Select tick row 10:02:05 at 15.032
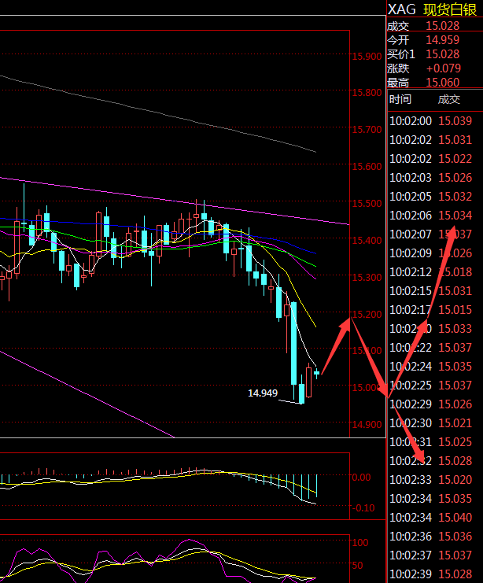Screen dimensions: 483x583 pos(430,197)
